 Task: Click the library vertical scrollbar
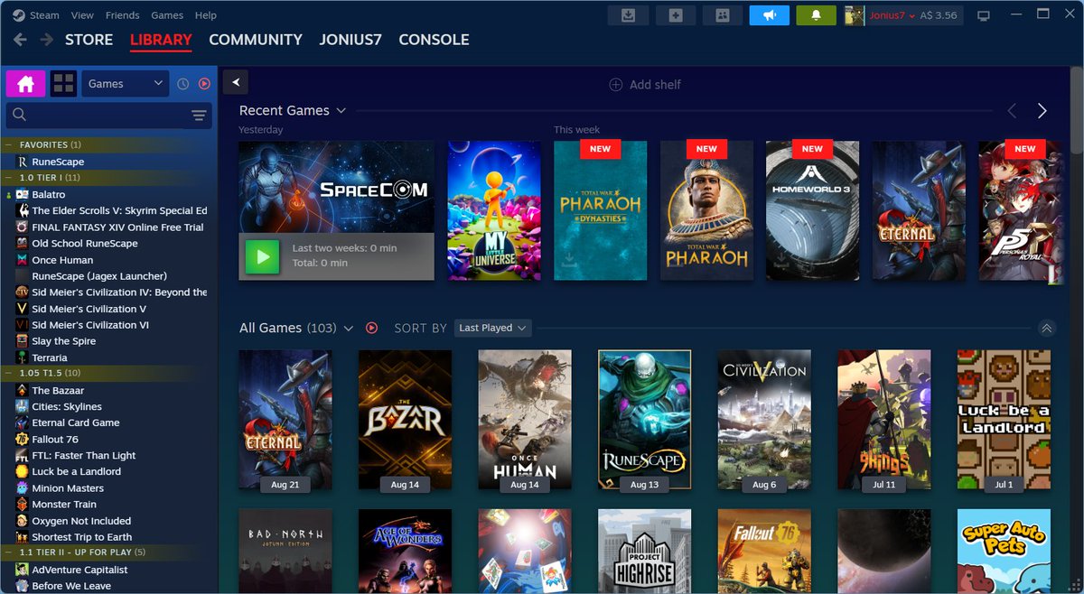pyautogui.click(x=1077, y=108)
